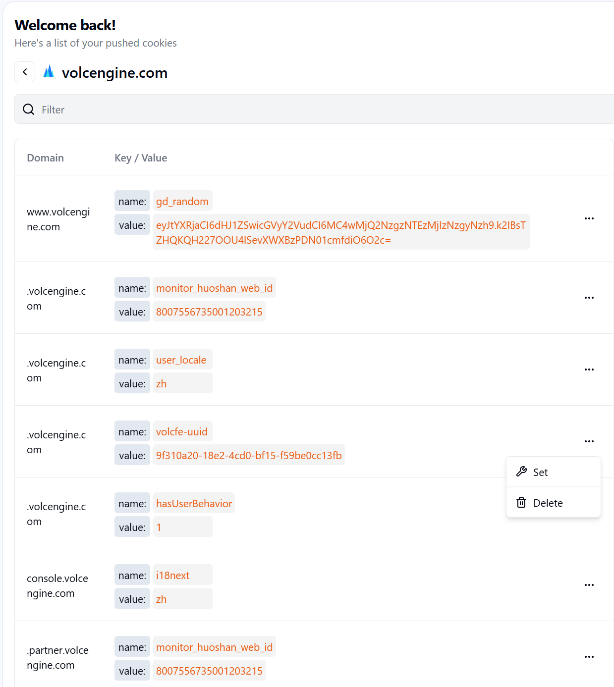This screenshot has height=687, width=614.
Task: Click monitor_huoshan_web_id name in .partner.volcengine.com row
Action: [214, 647]
